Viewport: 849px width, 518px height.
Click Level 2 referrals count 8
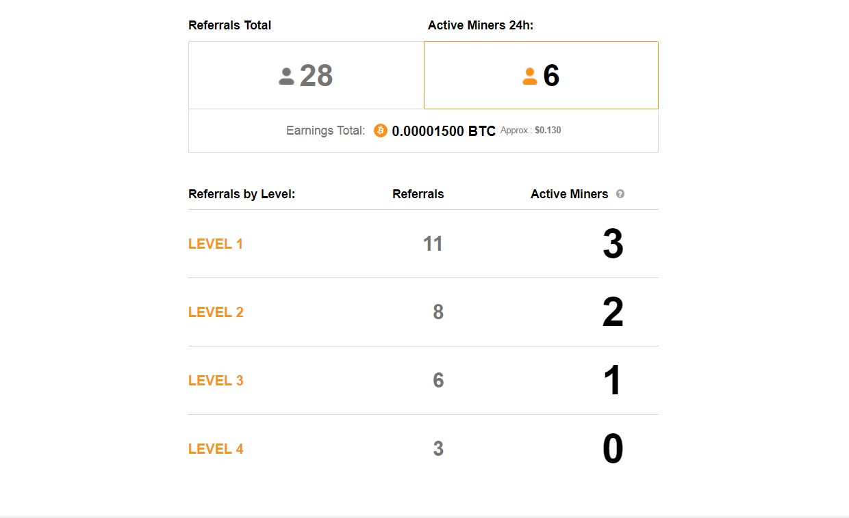click(x=438, y=312)
